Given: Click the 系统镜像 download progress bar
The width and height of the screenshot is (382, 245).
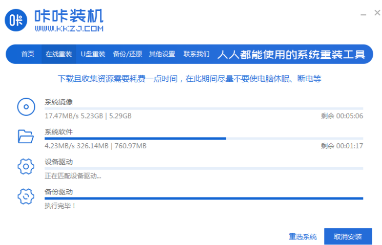Looking at the screenshot, I should coord(203,108).
